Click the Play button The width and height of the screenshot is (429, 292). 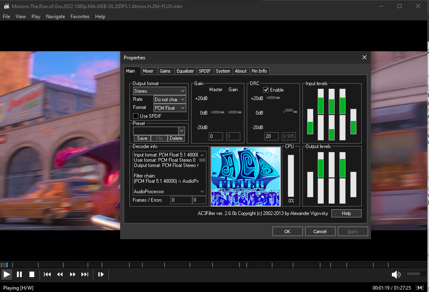click(6, 274)
